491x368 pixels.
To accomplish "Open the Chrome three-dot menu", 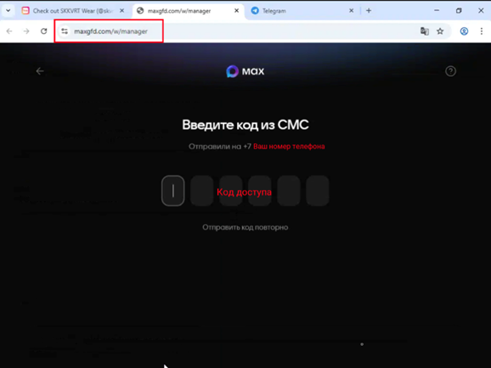I will point(482,31).
